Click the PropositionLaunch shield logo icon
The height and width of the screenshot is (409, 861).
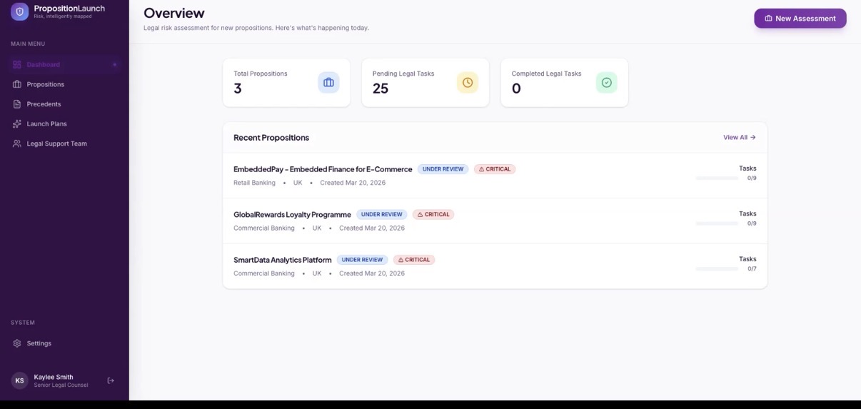(19, 11)
